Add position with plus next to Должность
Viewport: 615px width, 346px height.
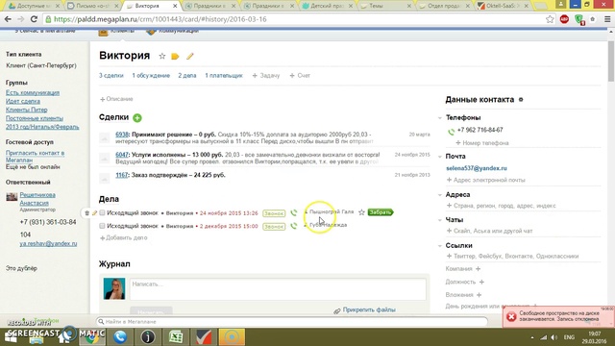[481, 282]
